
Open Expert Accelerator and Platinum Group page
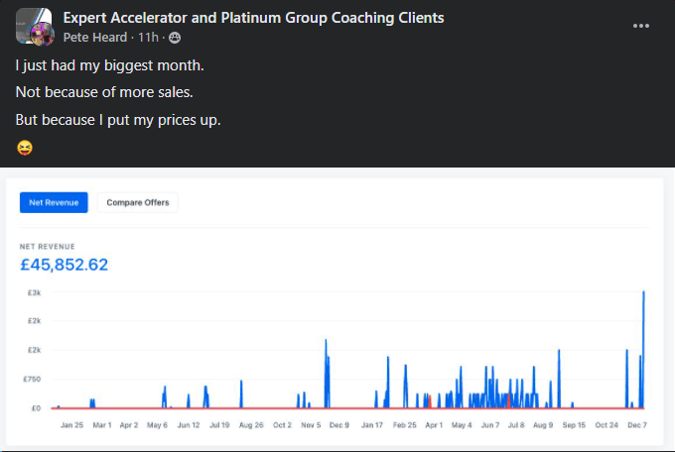point(253,18)
